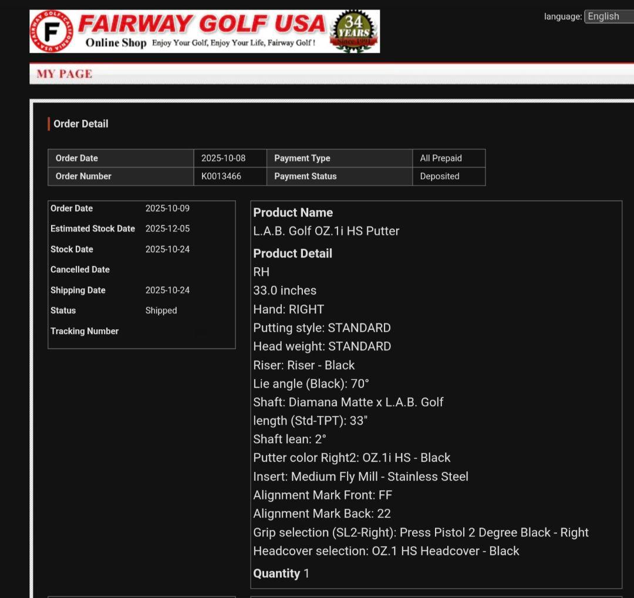Click the Tracking Number label
Image resolution: width=634 pixels, height=598 pixels.
click(85, 331)
